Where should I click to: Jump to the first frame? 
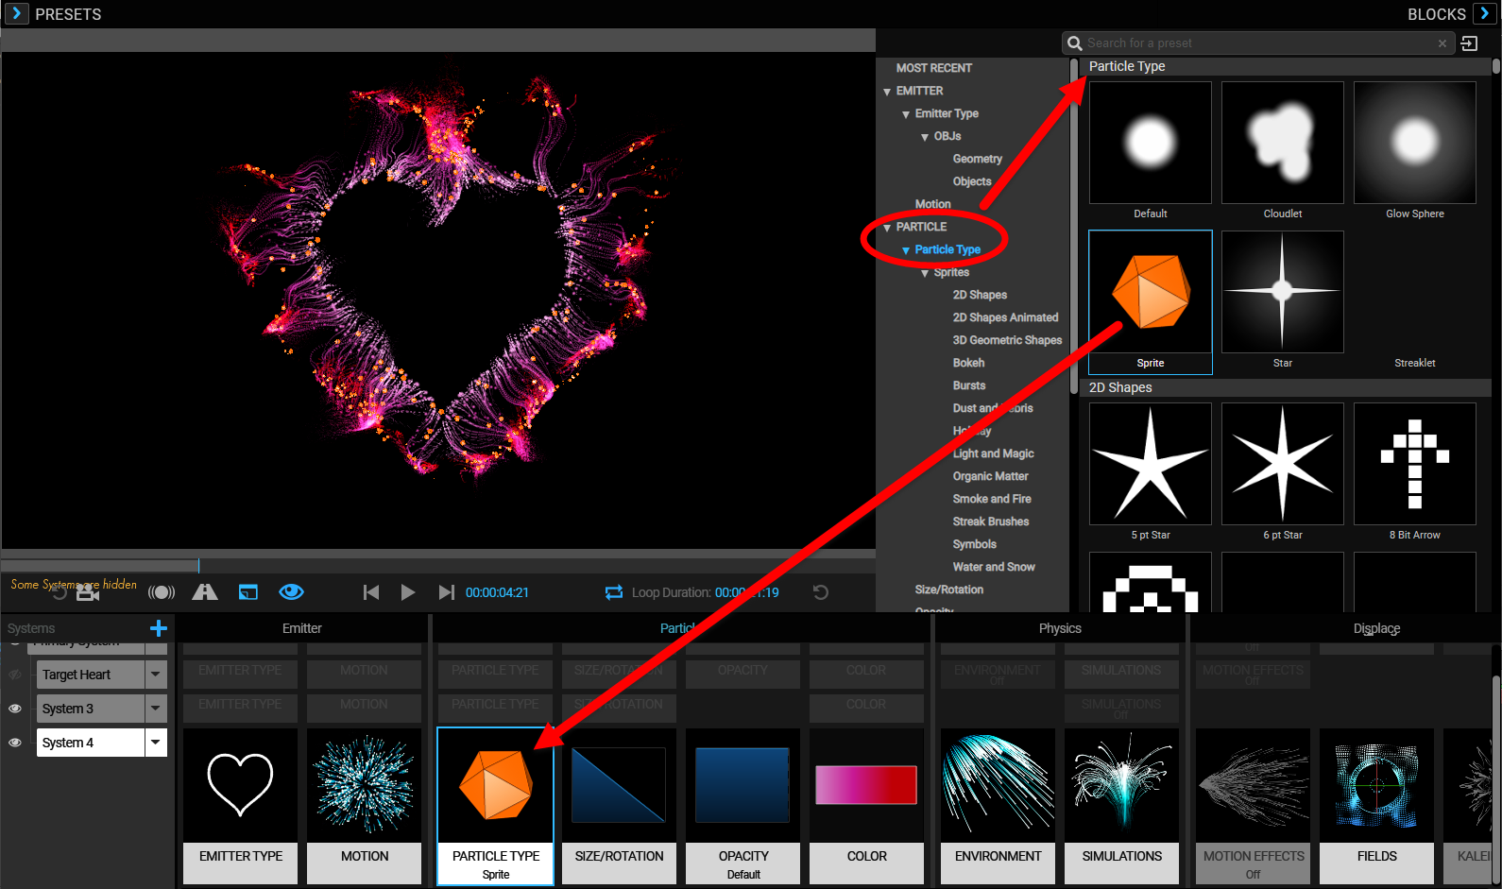click(x=371, y=592)
